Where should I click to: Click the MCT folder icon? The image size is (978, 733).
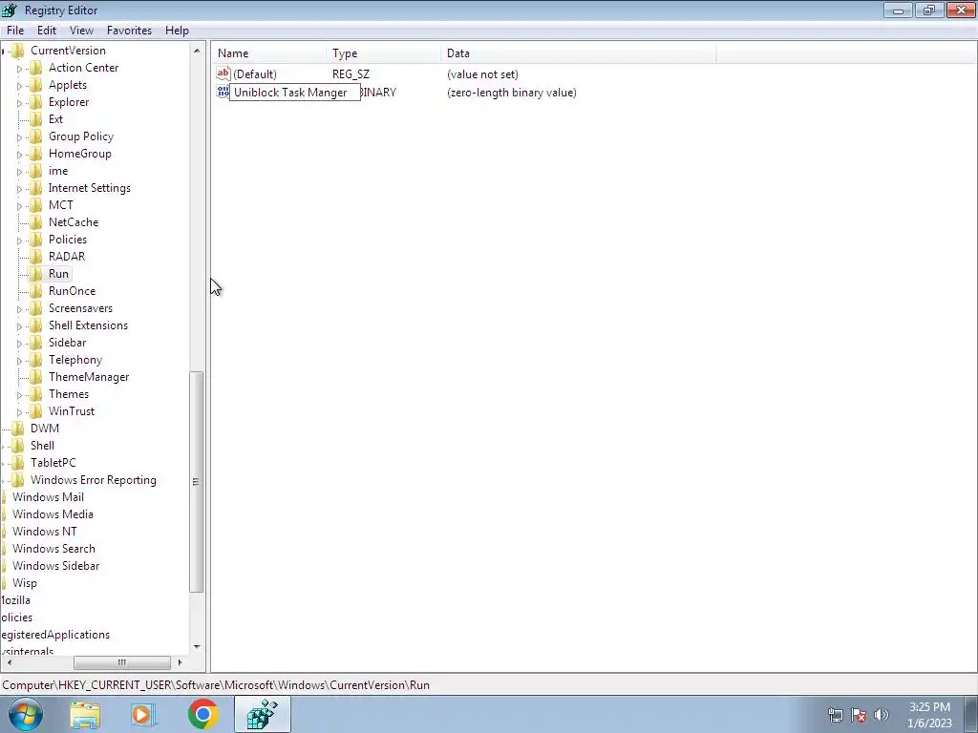[x=36, y=205]
